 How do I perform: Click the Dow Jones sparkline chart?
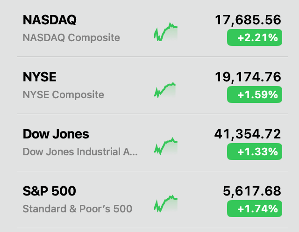click(166, 147)
